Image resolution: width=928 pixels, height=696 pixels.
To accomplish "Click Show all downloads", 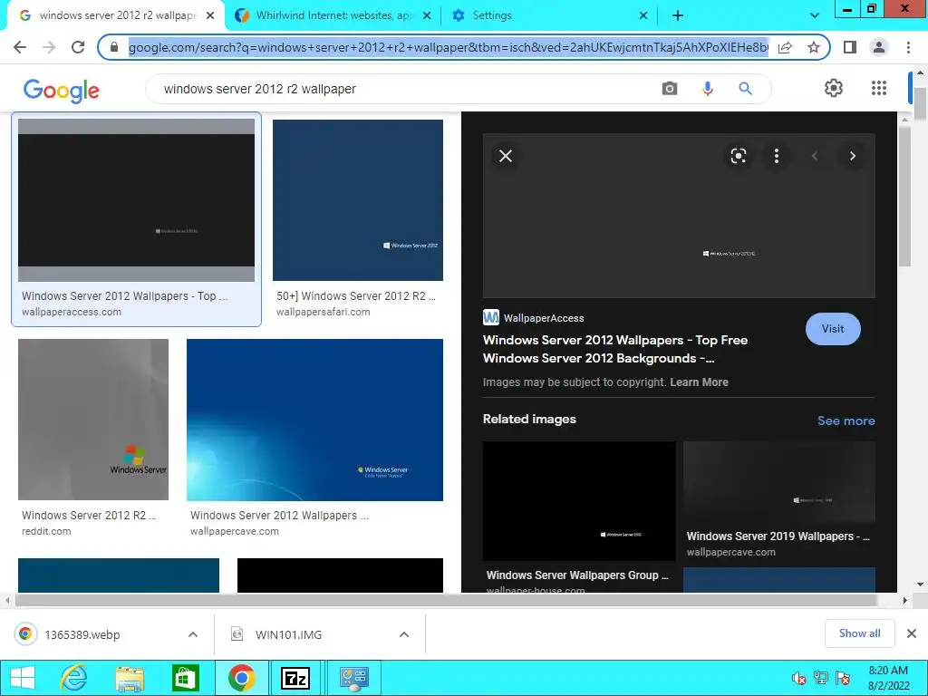I will pos(859,633).
